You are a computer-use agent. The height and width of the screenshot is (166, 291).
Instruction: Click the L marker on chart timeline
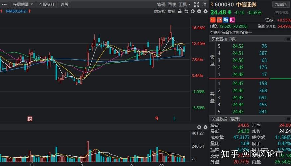[174, 118]
